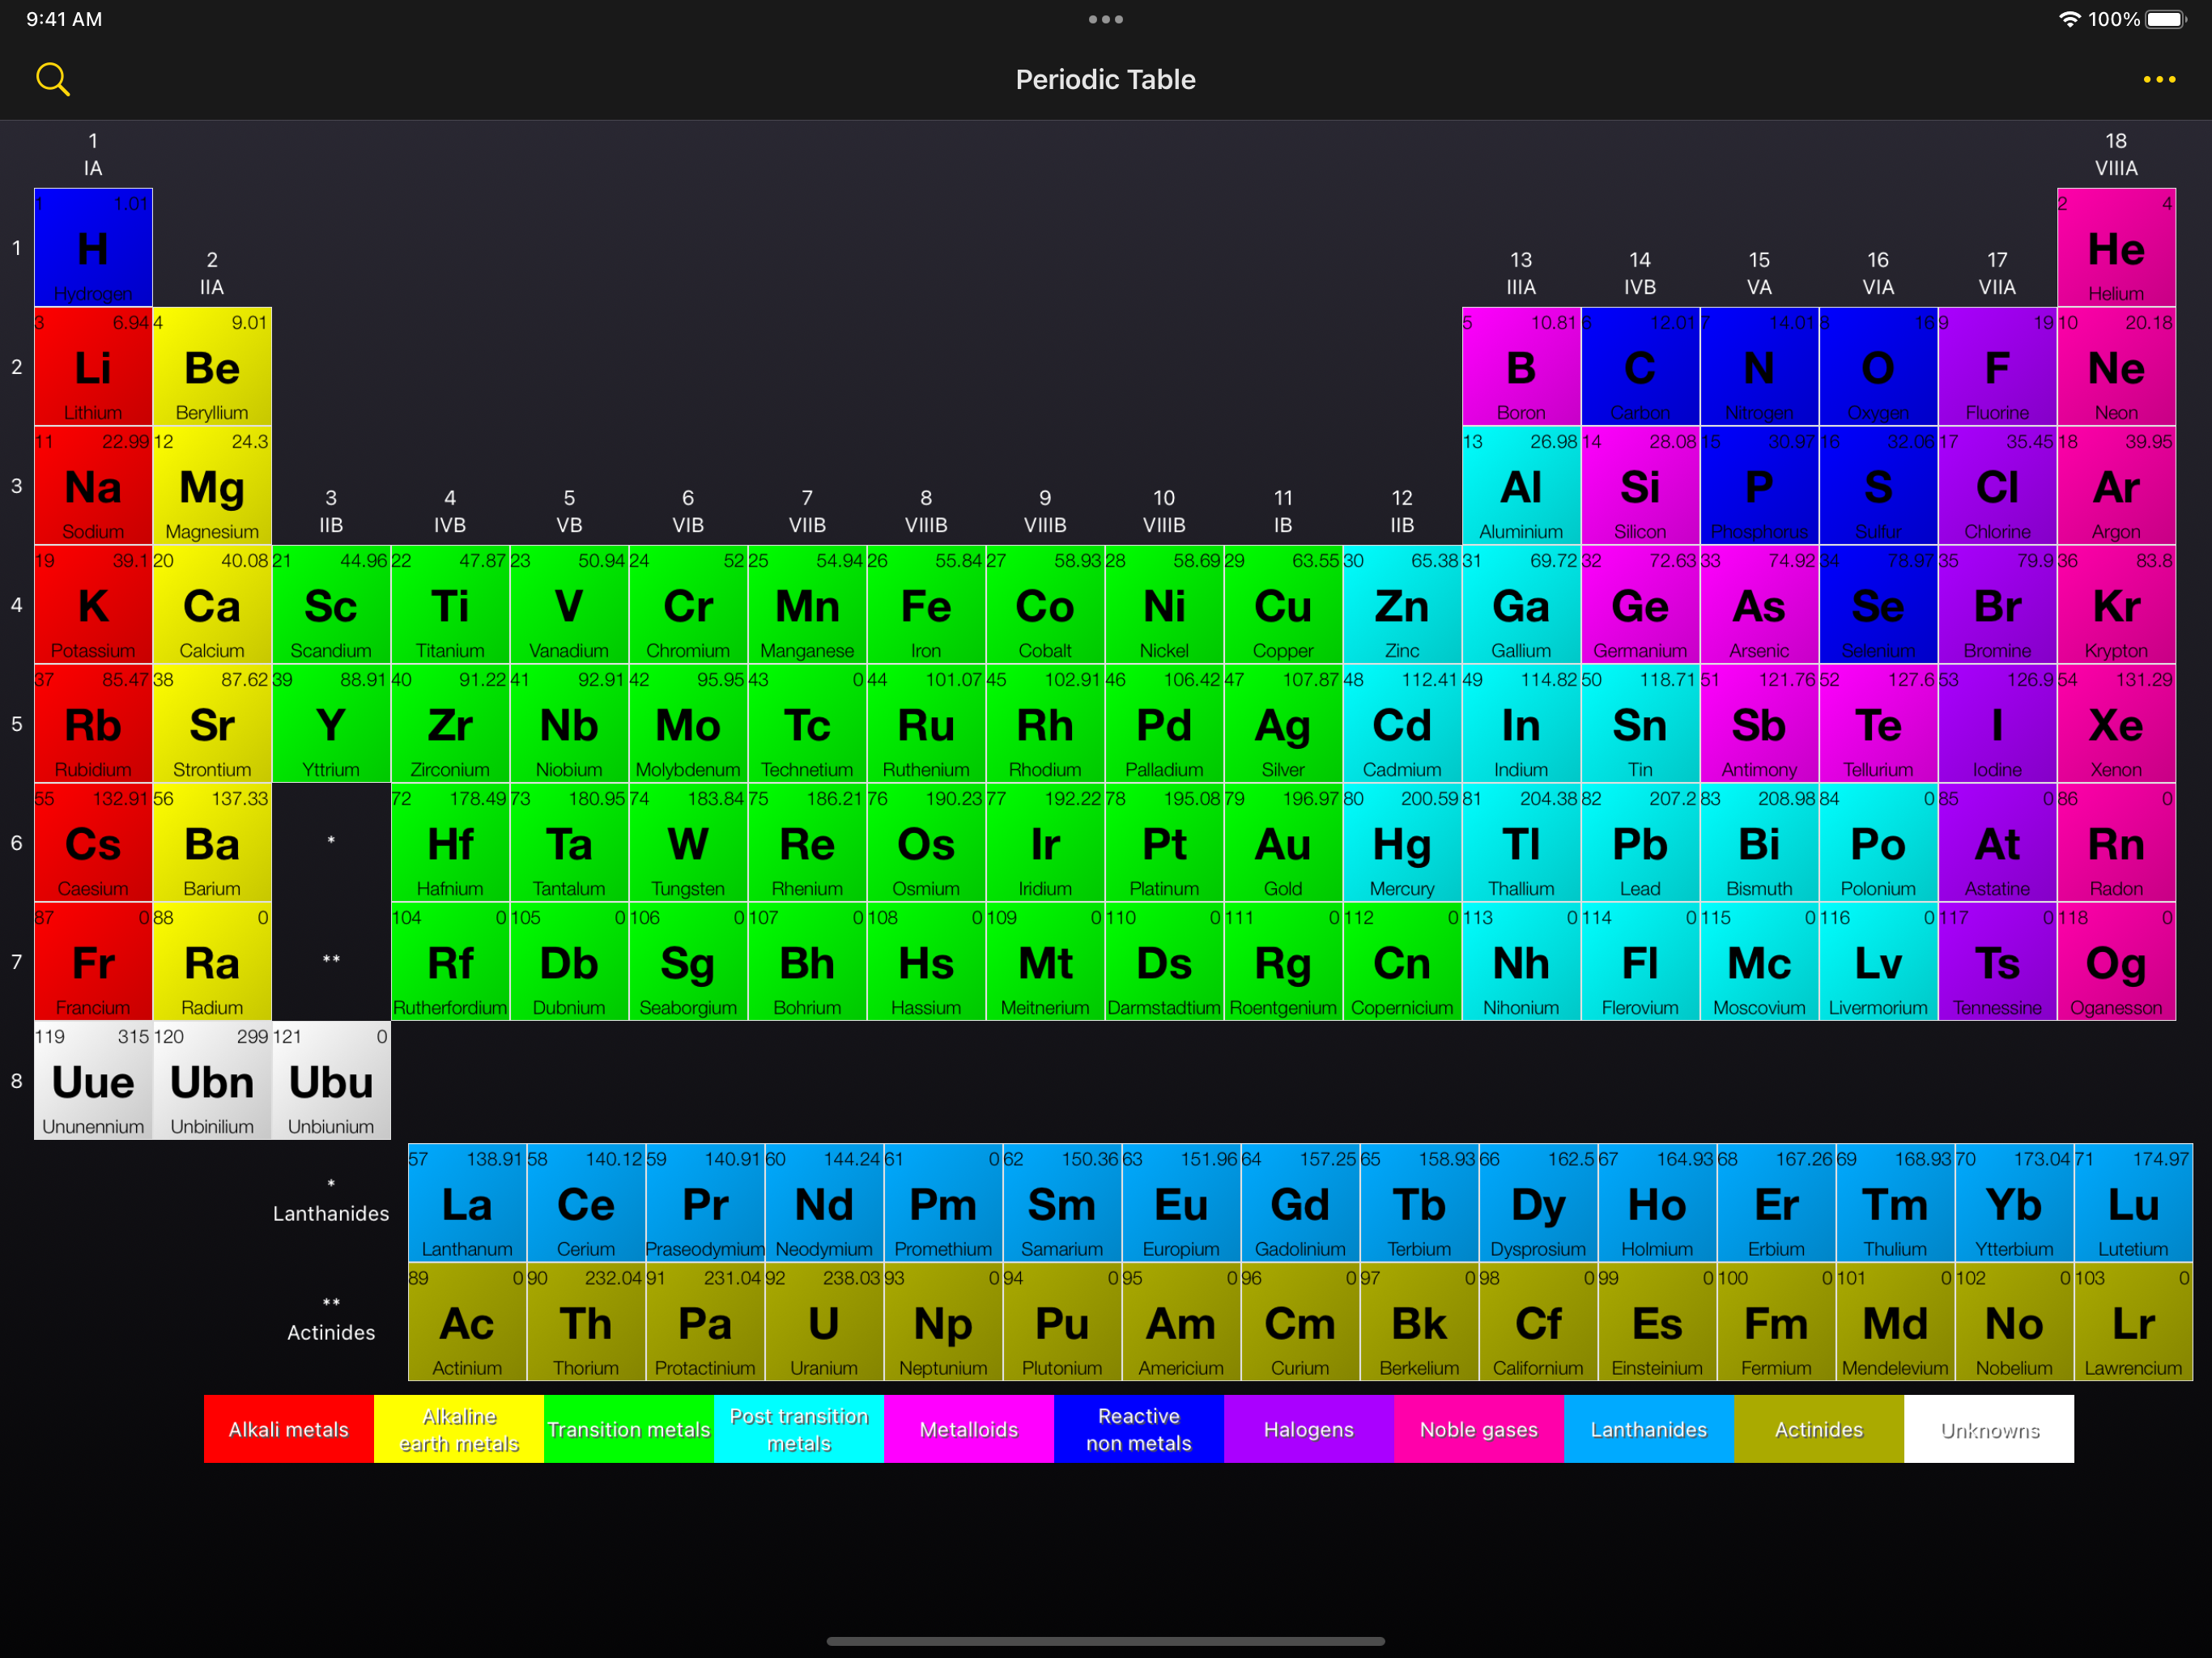Viewport: 2212px width, 1658px height.
Task: Toggle the Alkali metals legend filter
Action: coord(289,1429)
